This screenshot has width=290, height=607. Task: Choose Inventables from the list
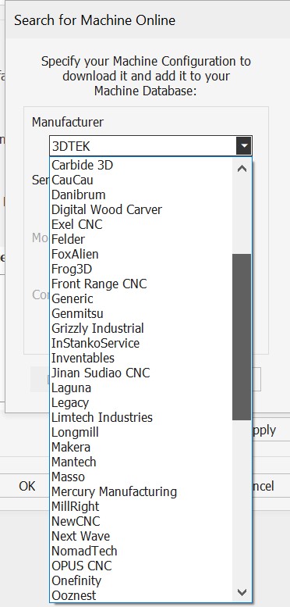tap(142, 358)
